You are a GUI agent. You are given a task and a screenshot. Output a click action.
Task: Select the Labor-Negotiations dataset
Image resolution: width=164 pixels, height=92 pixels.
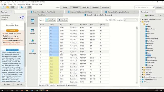152,39
